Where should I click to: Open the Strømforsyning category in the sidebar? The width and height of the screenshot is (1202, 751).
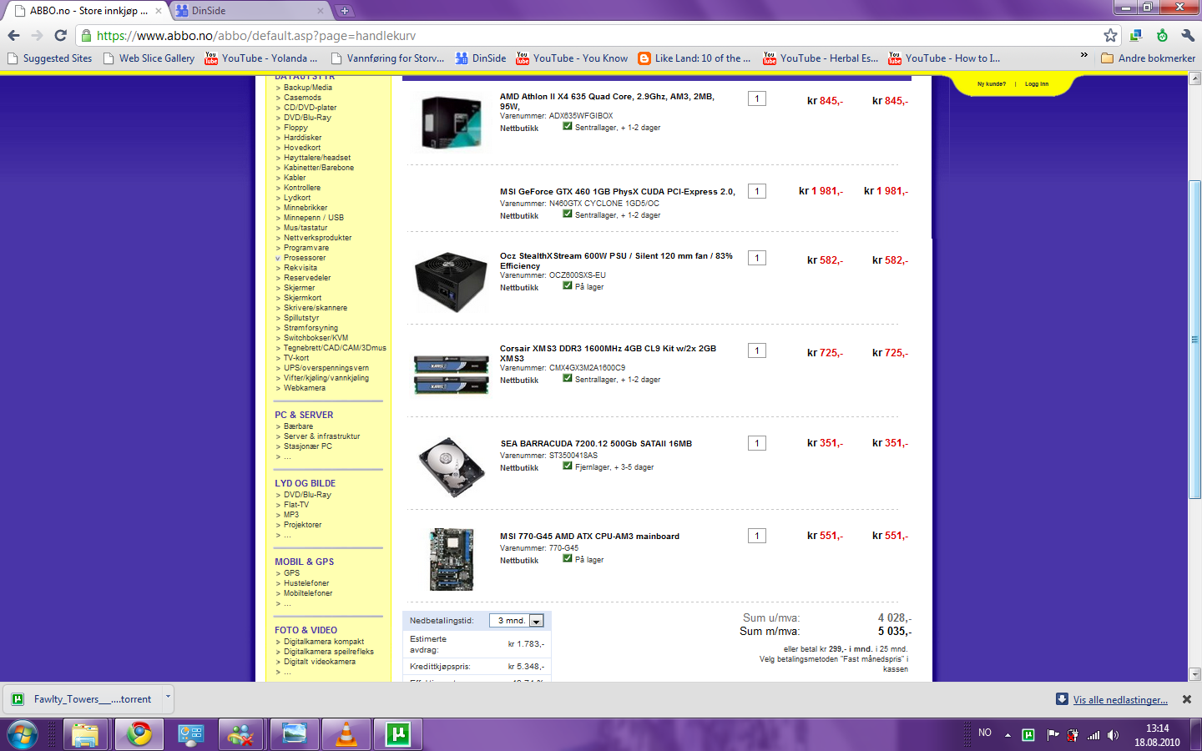click(x=311, y=328)
